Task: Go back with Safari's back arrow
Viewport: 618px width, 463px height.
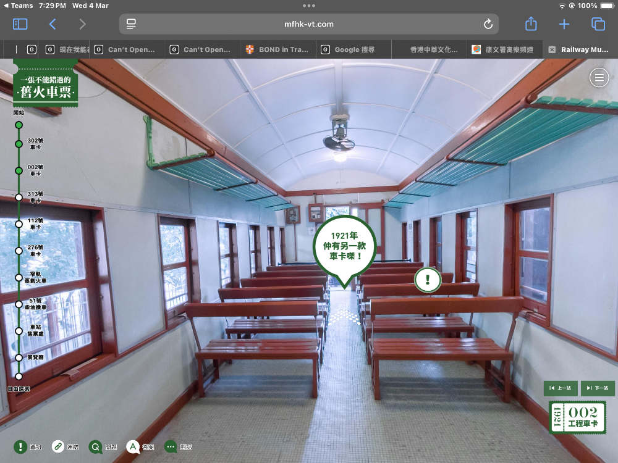Action: click(53, 24)
